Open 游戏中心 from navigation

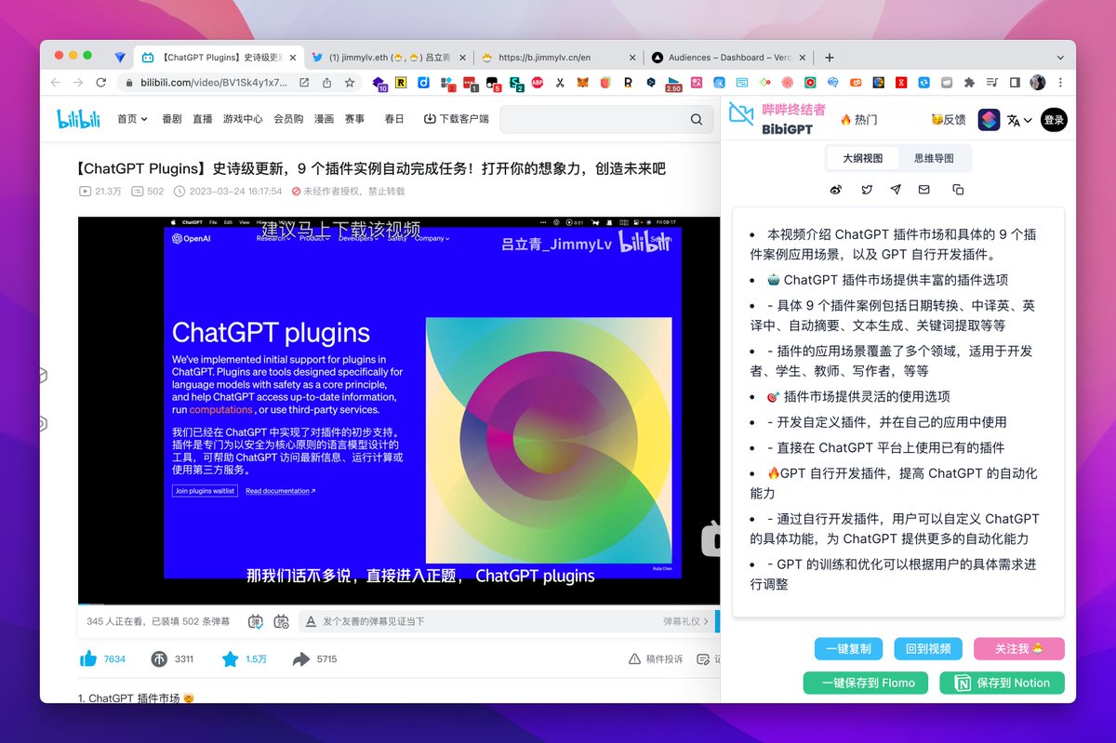pos(243,119)
